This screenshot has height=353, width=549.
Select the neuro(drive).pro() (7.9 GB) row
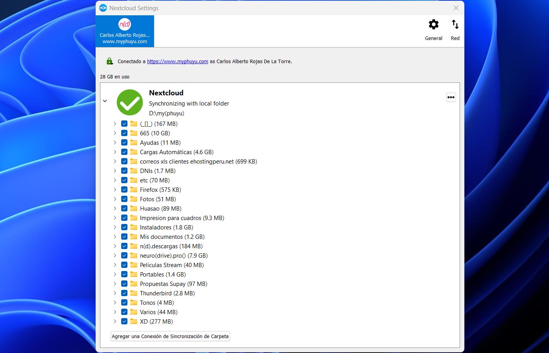174,255
